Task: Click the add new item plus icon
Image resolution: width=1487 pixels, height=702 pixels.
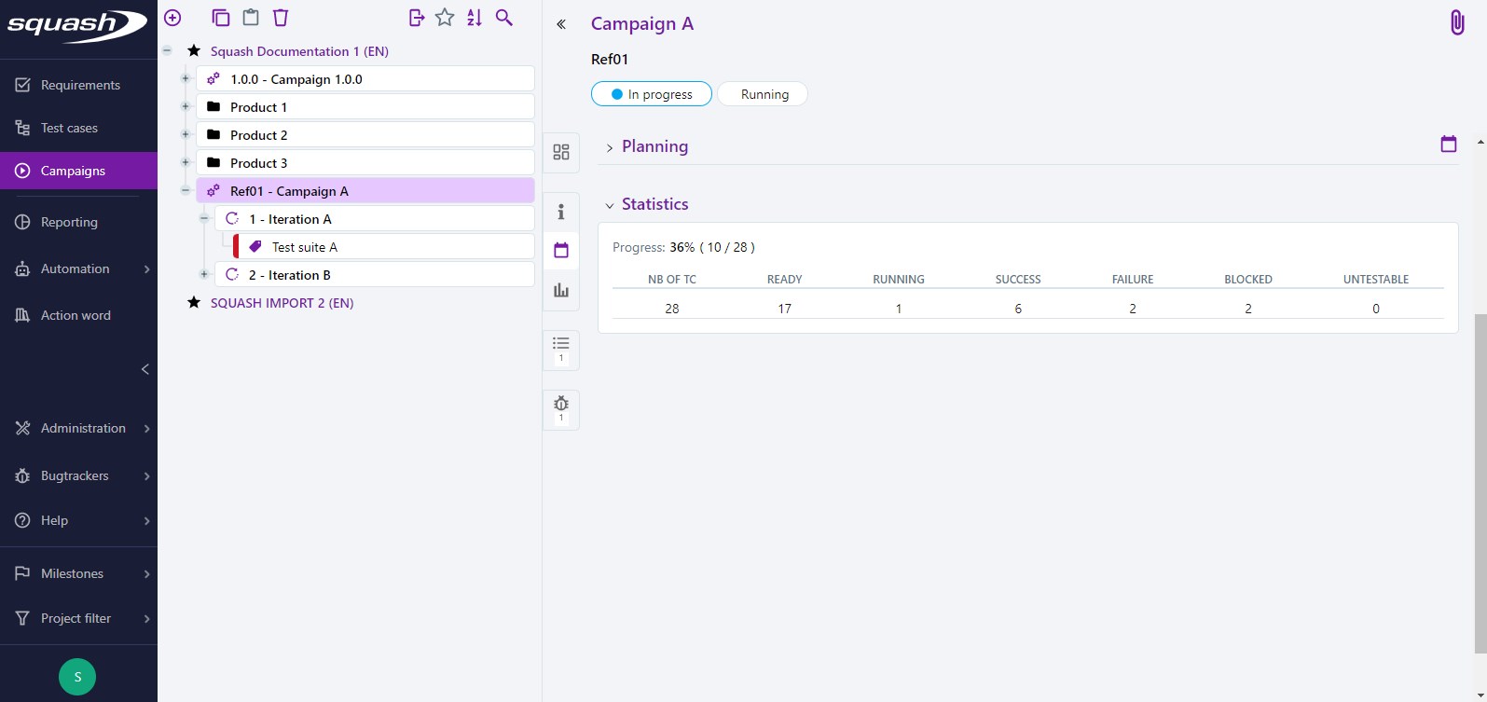Action: click(172, 18)
